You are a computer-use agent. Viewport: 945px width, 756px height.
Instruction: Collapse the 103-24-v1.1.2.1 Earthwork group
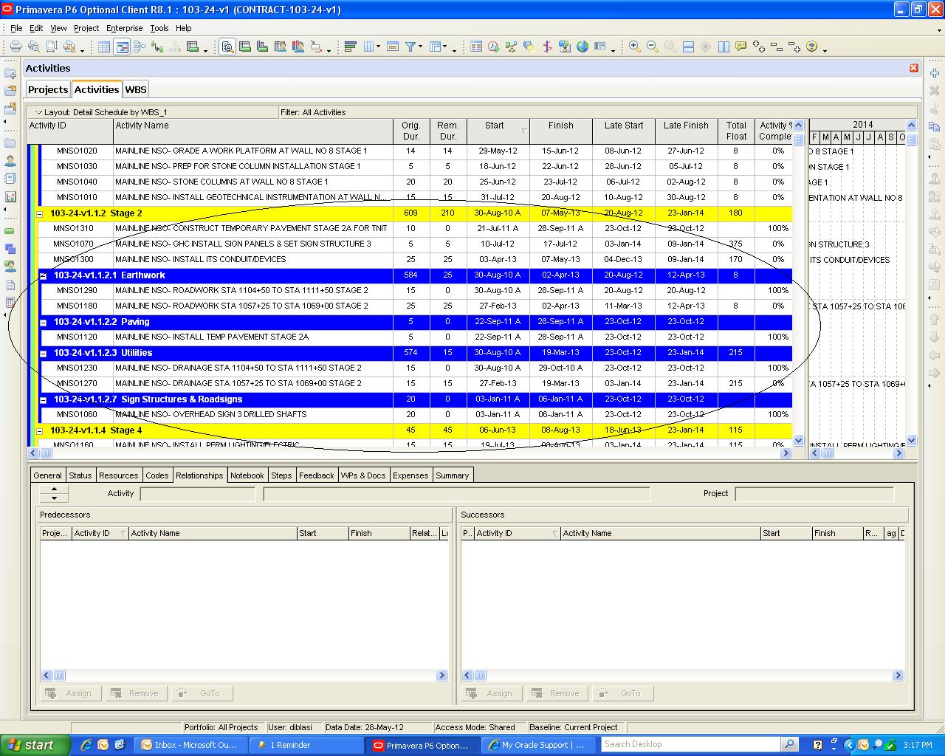point(43,275)
